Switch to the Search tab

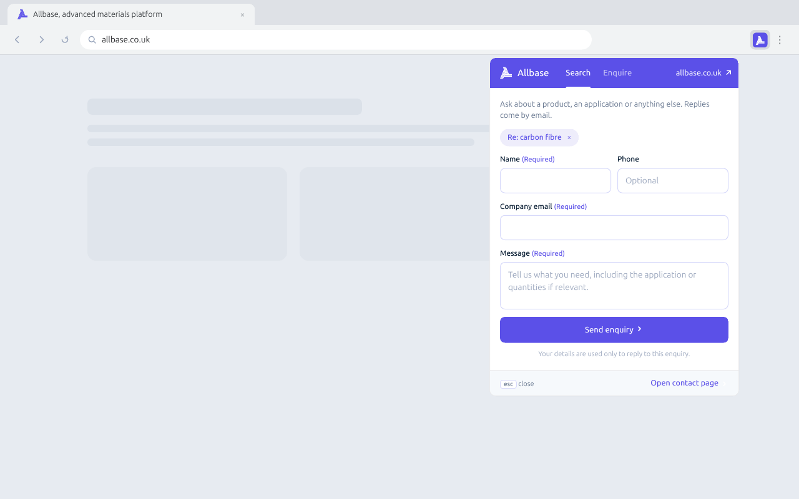tap(578, 73)
